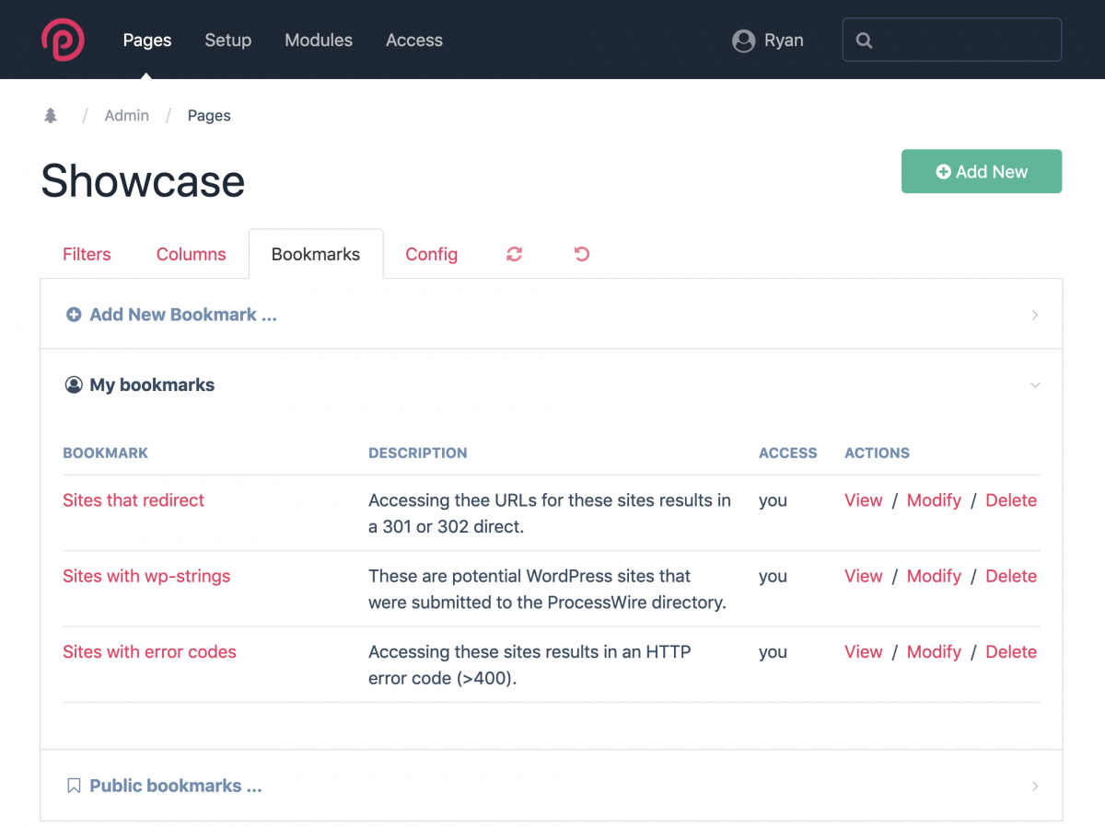1105x827 pixels.
Task: Click the bookmark icon beside Public bookmarks
Action: click(x=74, y=786)
